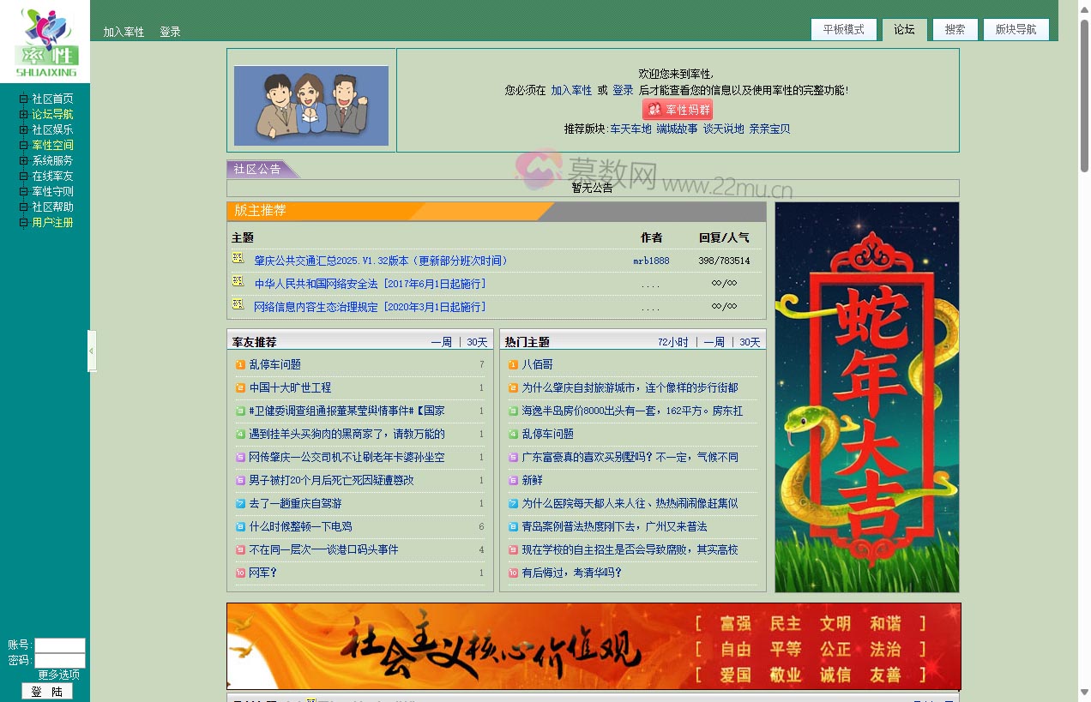
Task: Click the icon before 新鲜 in 热门主题
Action: pyautogui.click(x=514, y=480)
